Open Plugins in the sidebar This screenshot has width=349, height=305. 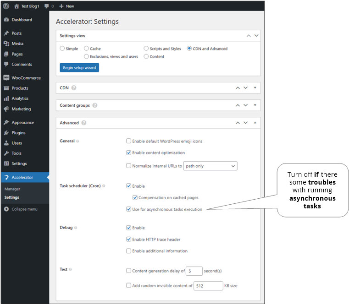coord(18,133)
